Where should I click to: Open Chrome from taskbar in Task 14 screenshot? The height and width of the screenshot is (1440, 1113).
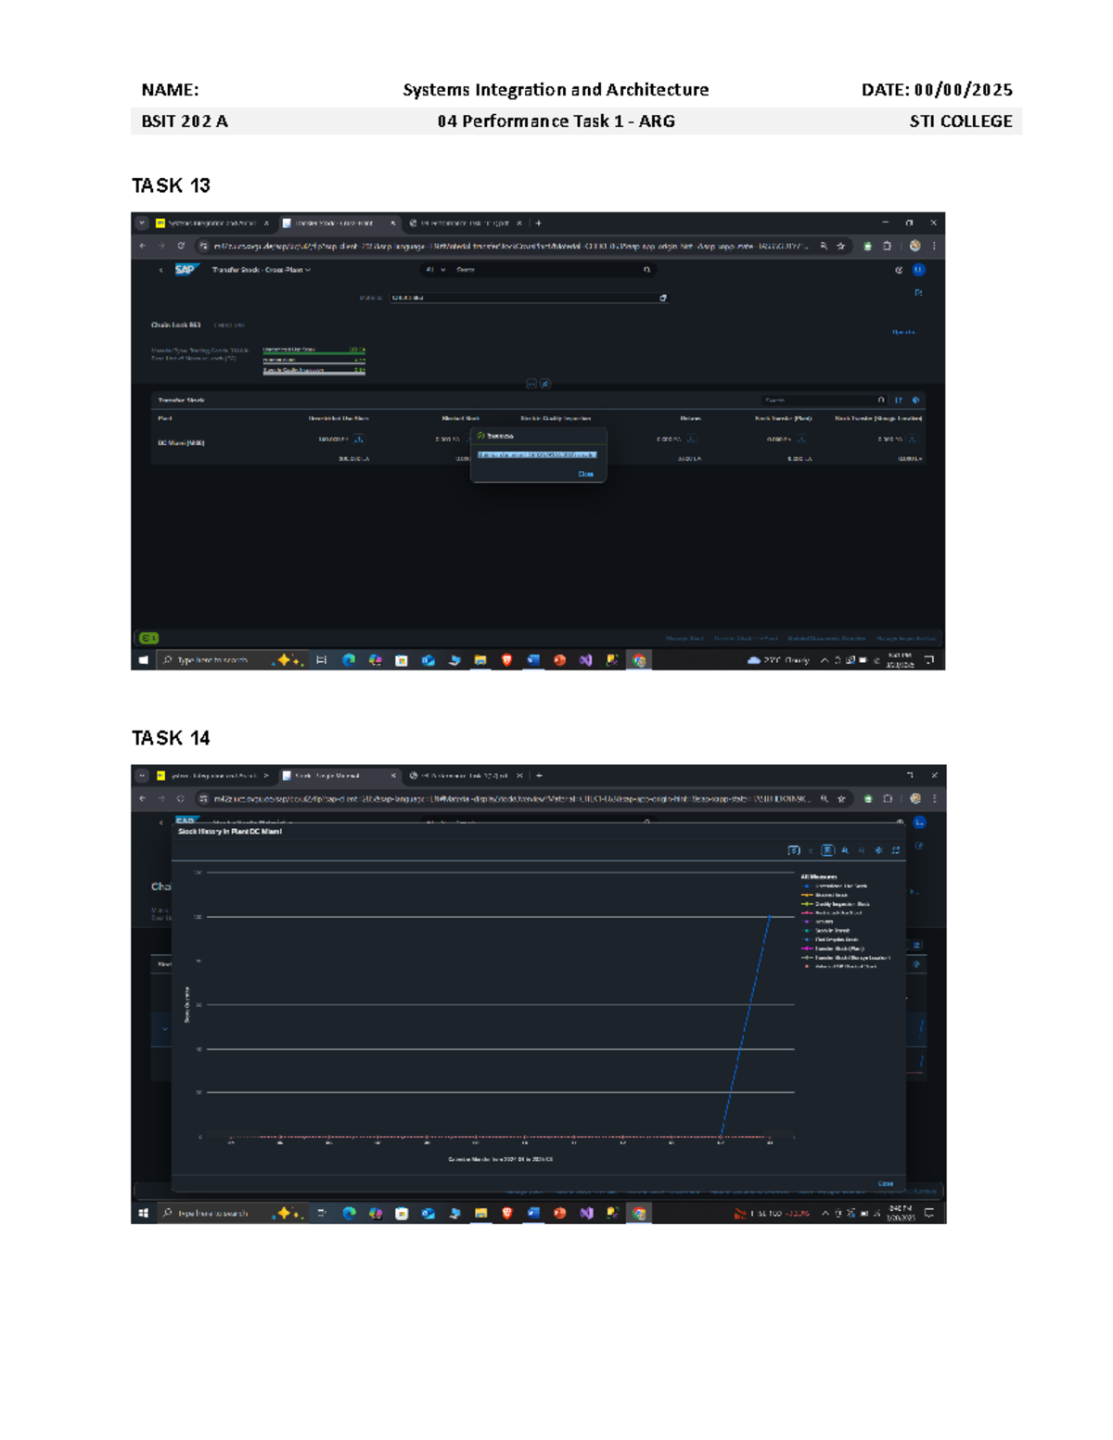tap(639, 1213)
